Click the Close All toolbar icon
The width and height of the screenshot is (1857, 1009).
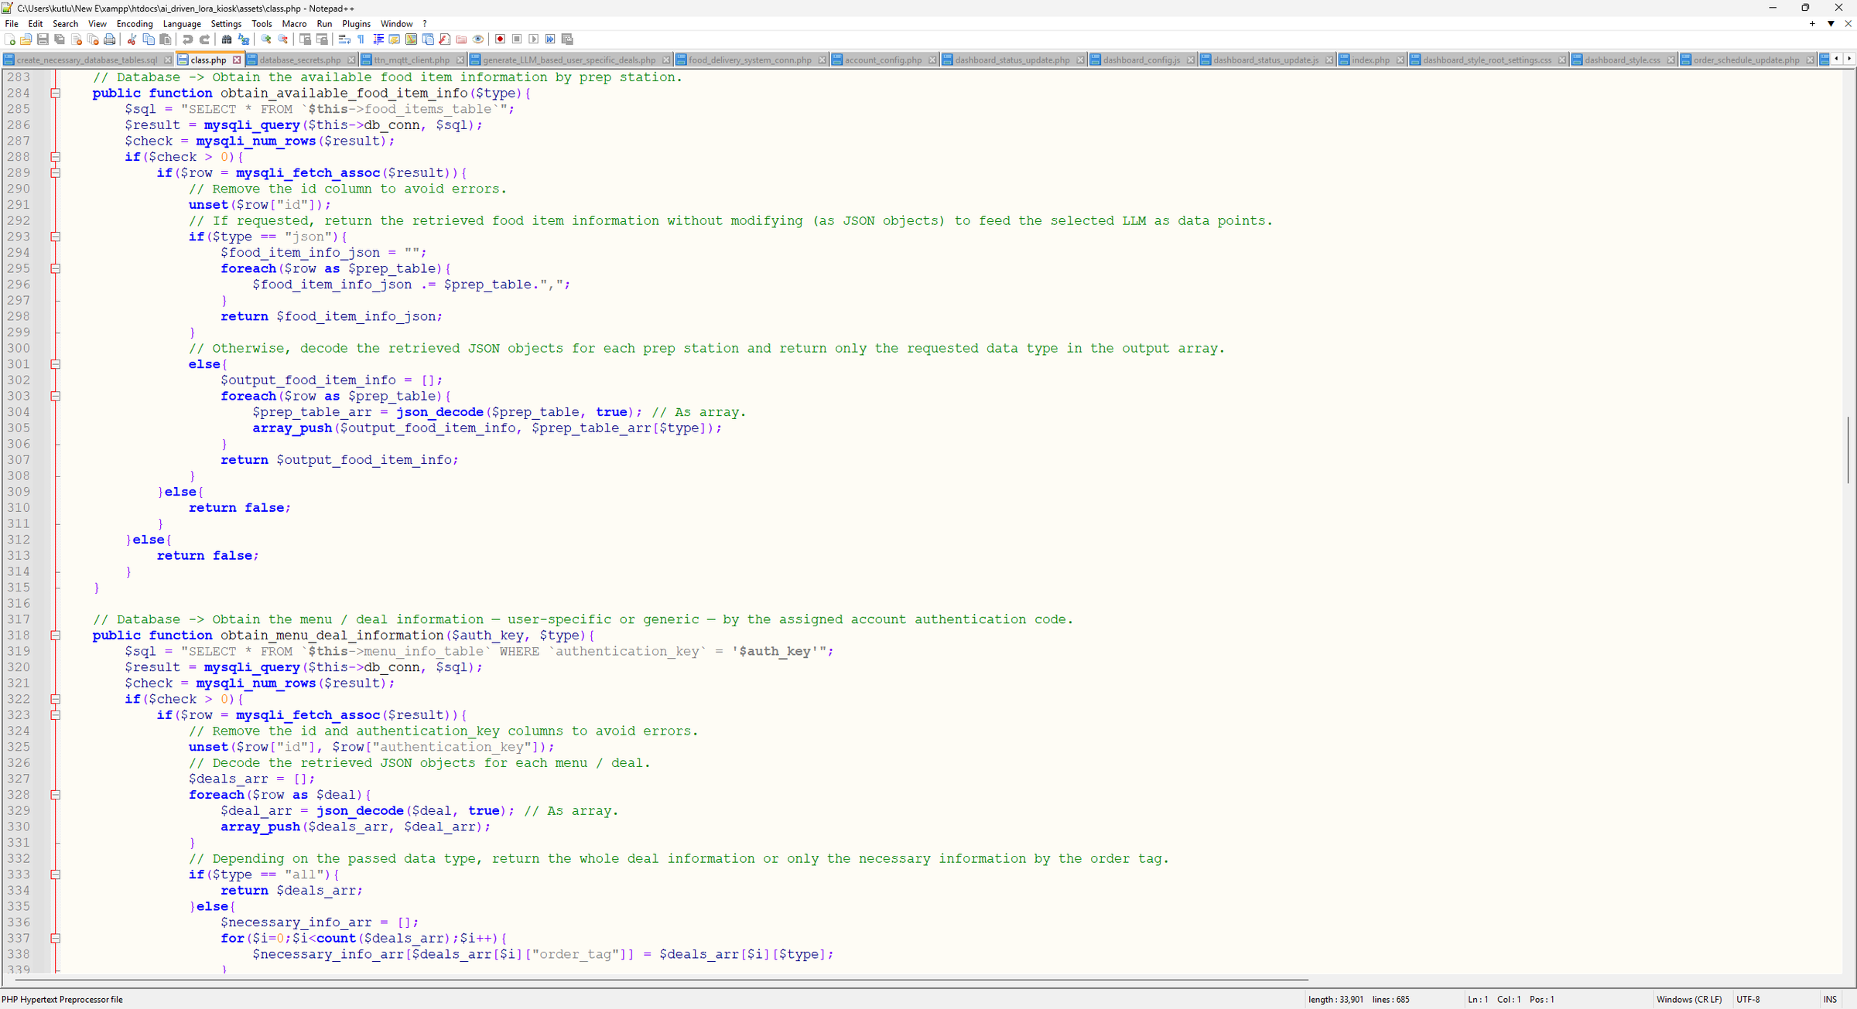pos(93,39)
